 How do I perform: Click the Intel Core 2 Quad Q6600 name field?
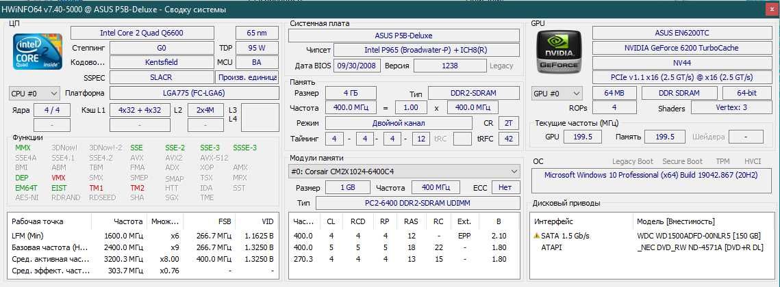[x=142, y=33]
